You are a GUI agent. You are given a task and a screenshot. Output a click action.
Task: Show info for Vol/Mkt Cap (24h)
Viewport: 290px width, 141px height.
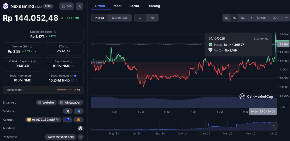pos(34,62)
